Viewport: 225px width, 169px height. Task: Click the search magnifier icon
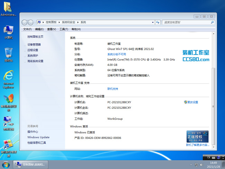212,22
